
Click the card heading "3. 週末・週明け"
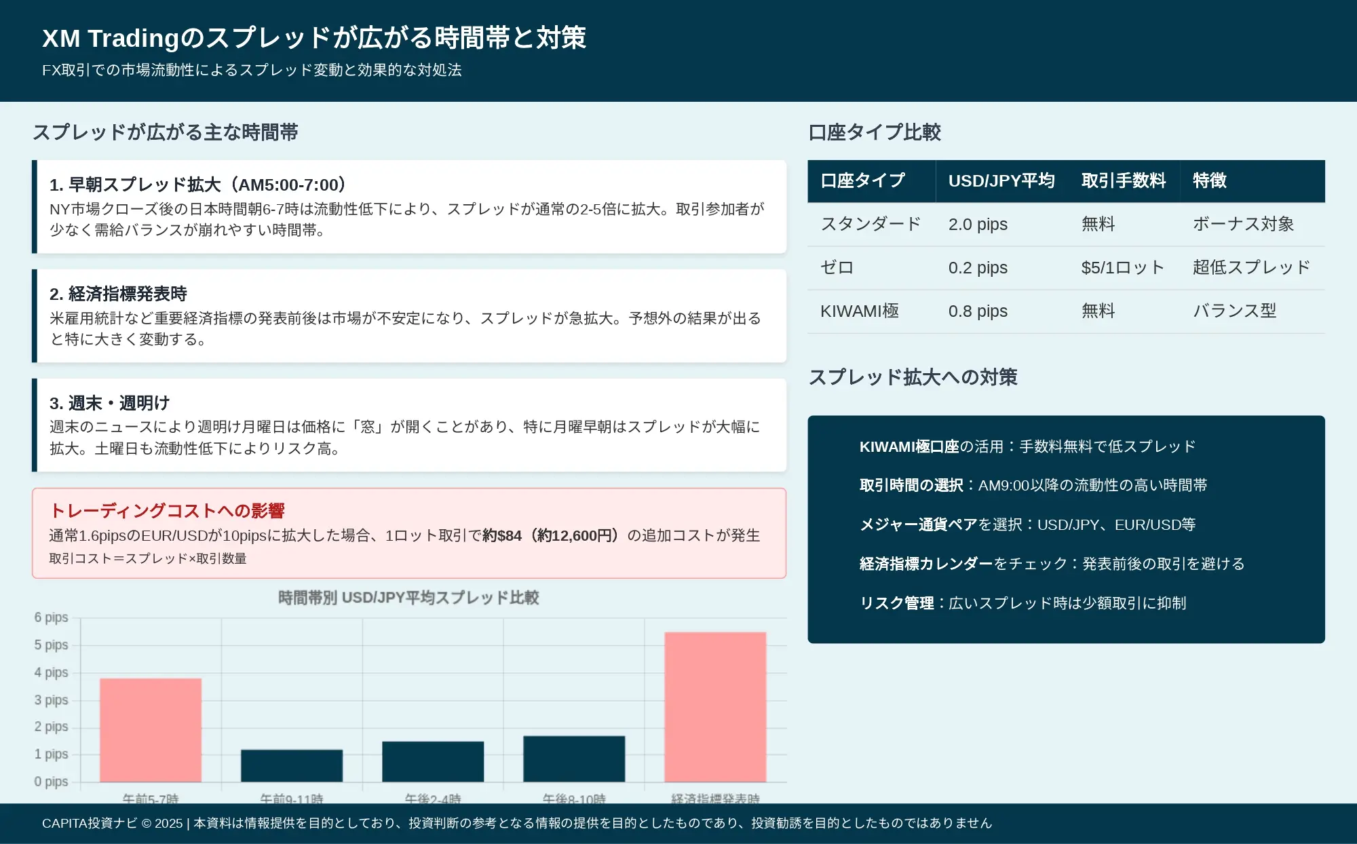110,403
